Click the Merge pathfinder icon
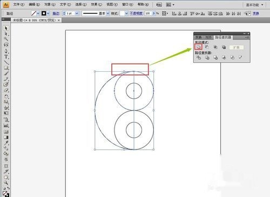 215,58
